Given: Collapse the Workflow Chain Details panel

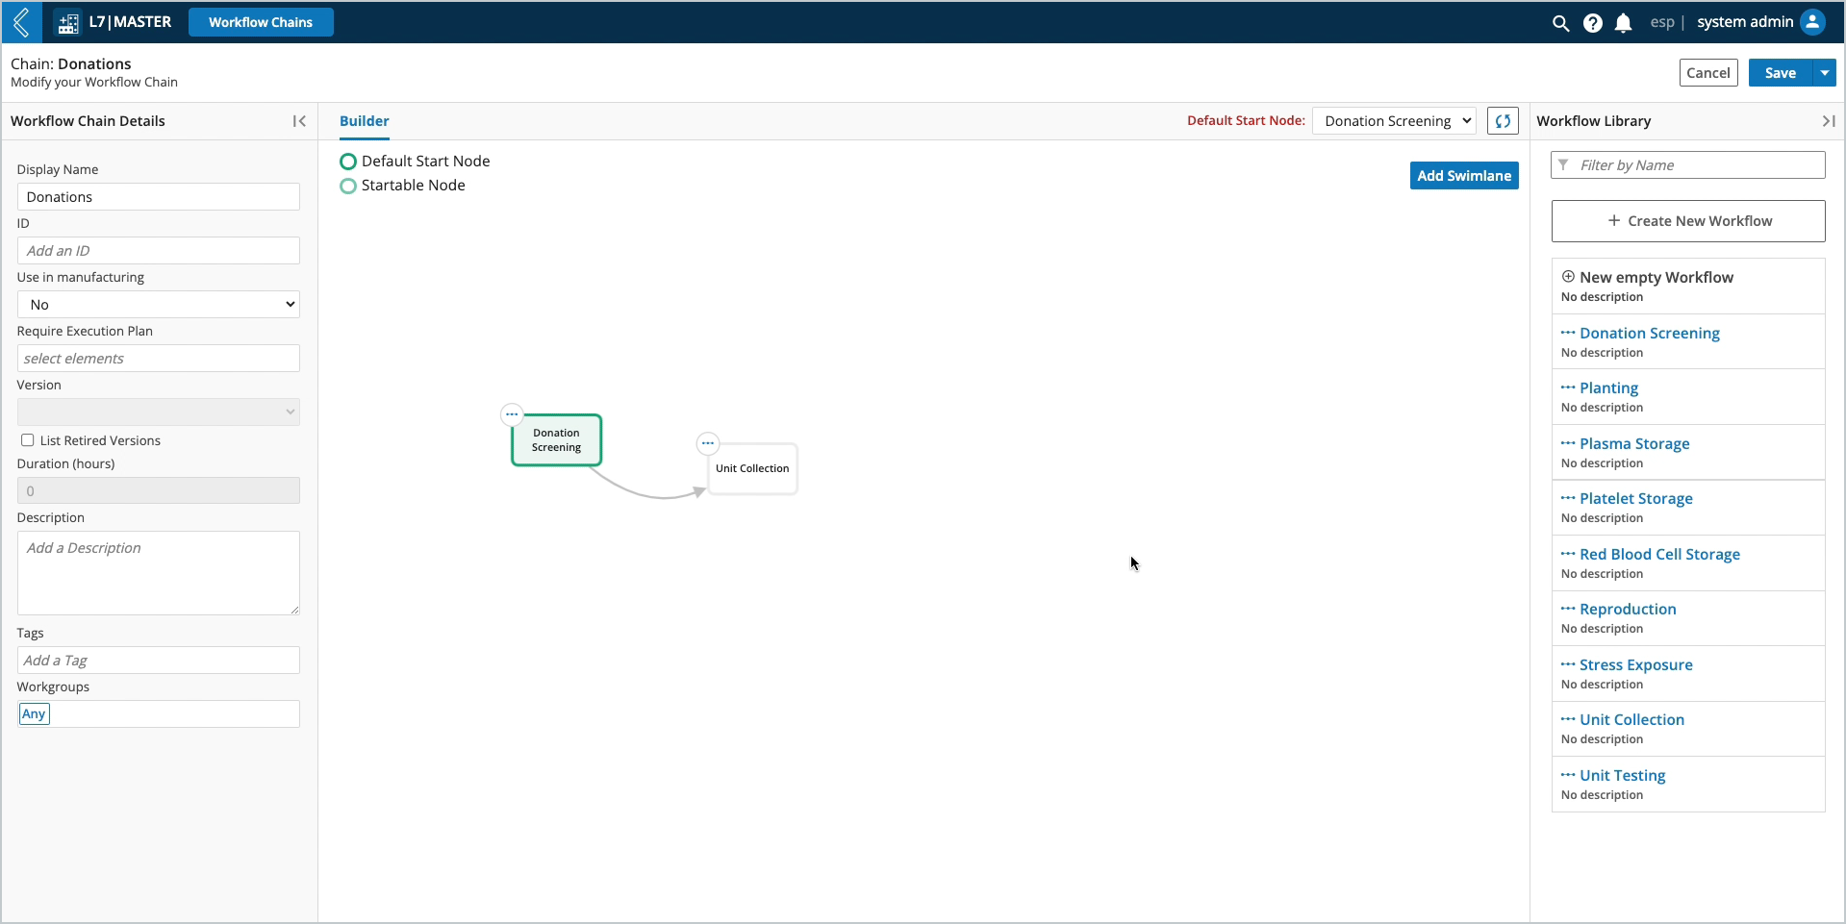Looking at the screenshot, I should coord(299,121).
